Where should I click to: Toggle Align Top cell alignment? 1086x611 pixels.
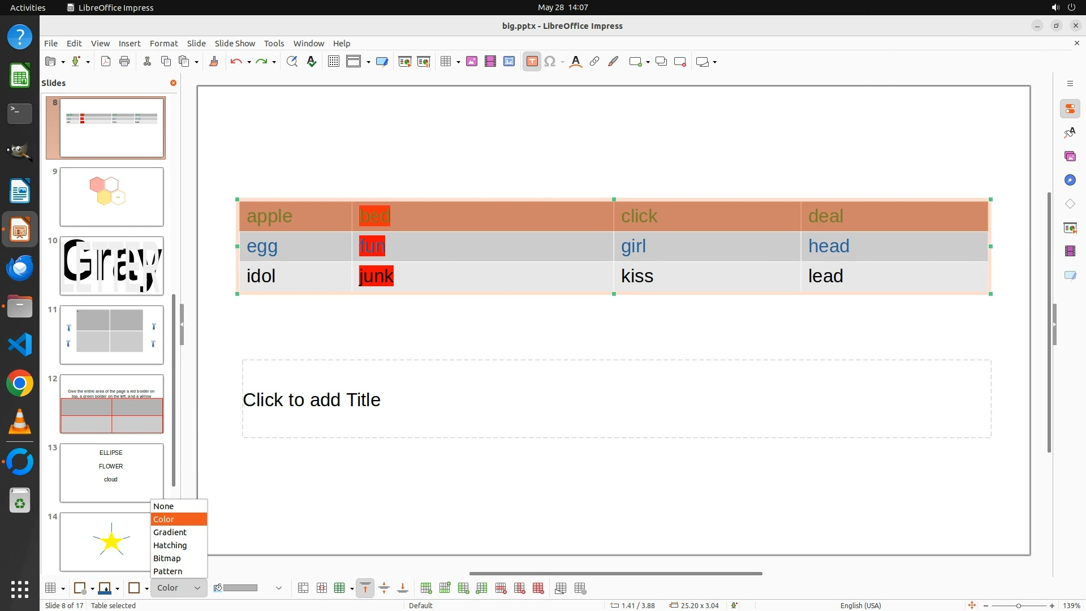[x=365, y=588]
